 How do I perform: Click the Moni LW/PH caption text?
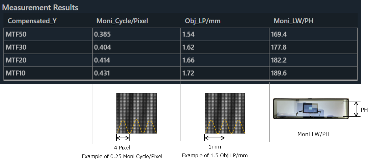point(313,134)
